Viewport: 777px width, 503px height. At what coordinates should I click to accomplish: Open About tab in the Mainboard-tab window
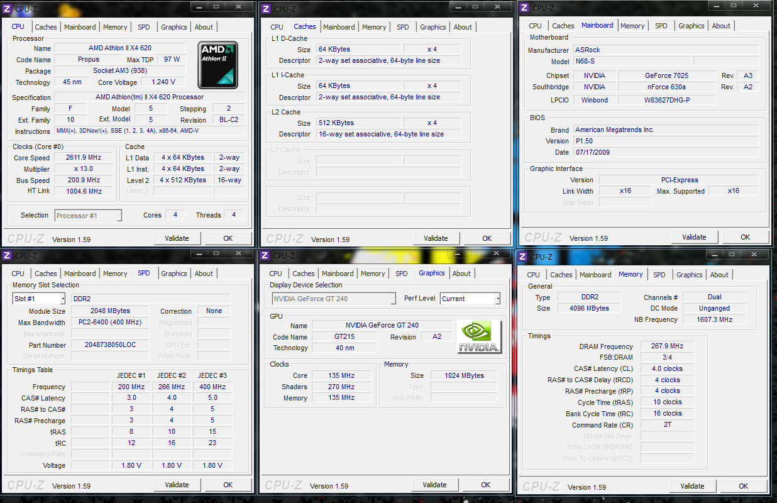pyautogui.click(x=721, y=26)
